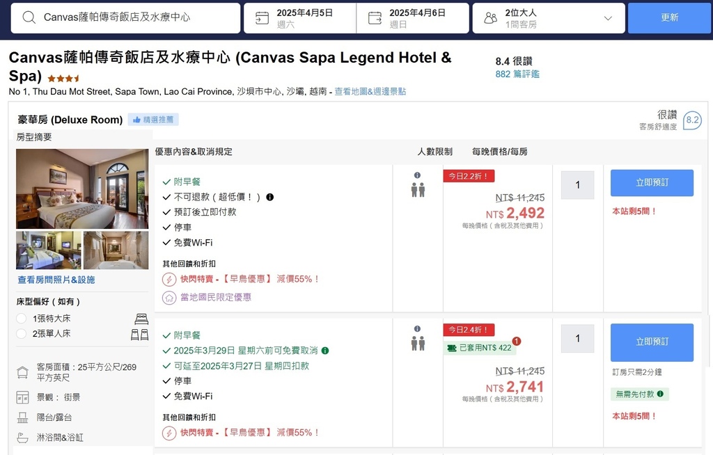Click the hotel star rating icons

tap(63, 78)
